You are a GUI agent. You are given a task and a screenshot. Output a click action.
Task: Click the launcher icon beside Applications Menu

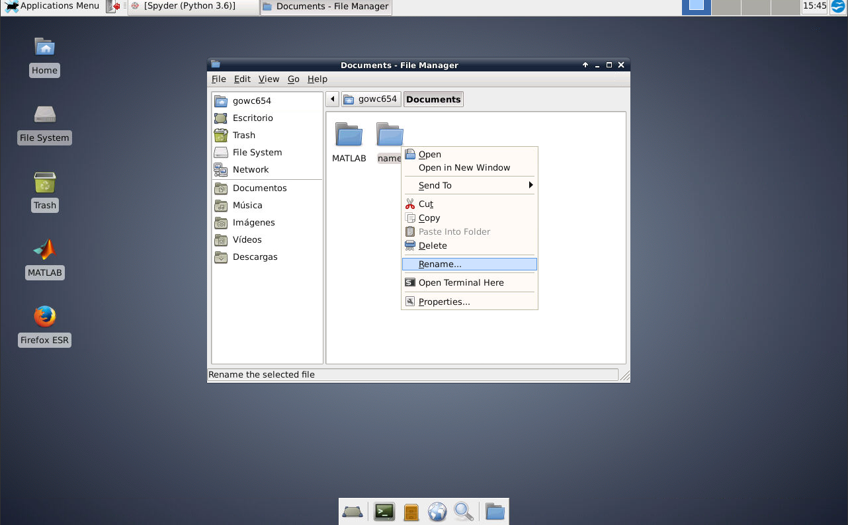[113, 7]
